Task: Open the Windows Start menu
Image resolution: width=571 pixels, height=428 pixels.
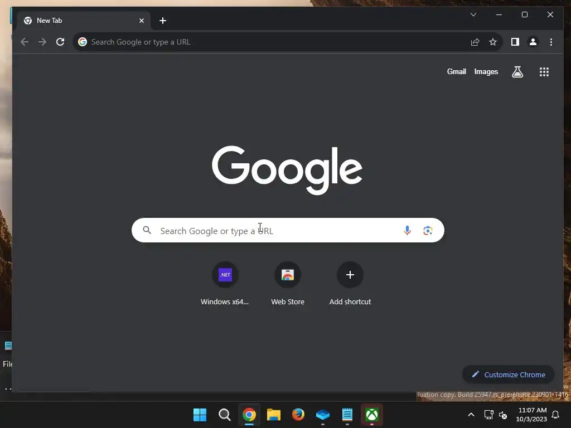Action: click(x=200, y=415)
